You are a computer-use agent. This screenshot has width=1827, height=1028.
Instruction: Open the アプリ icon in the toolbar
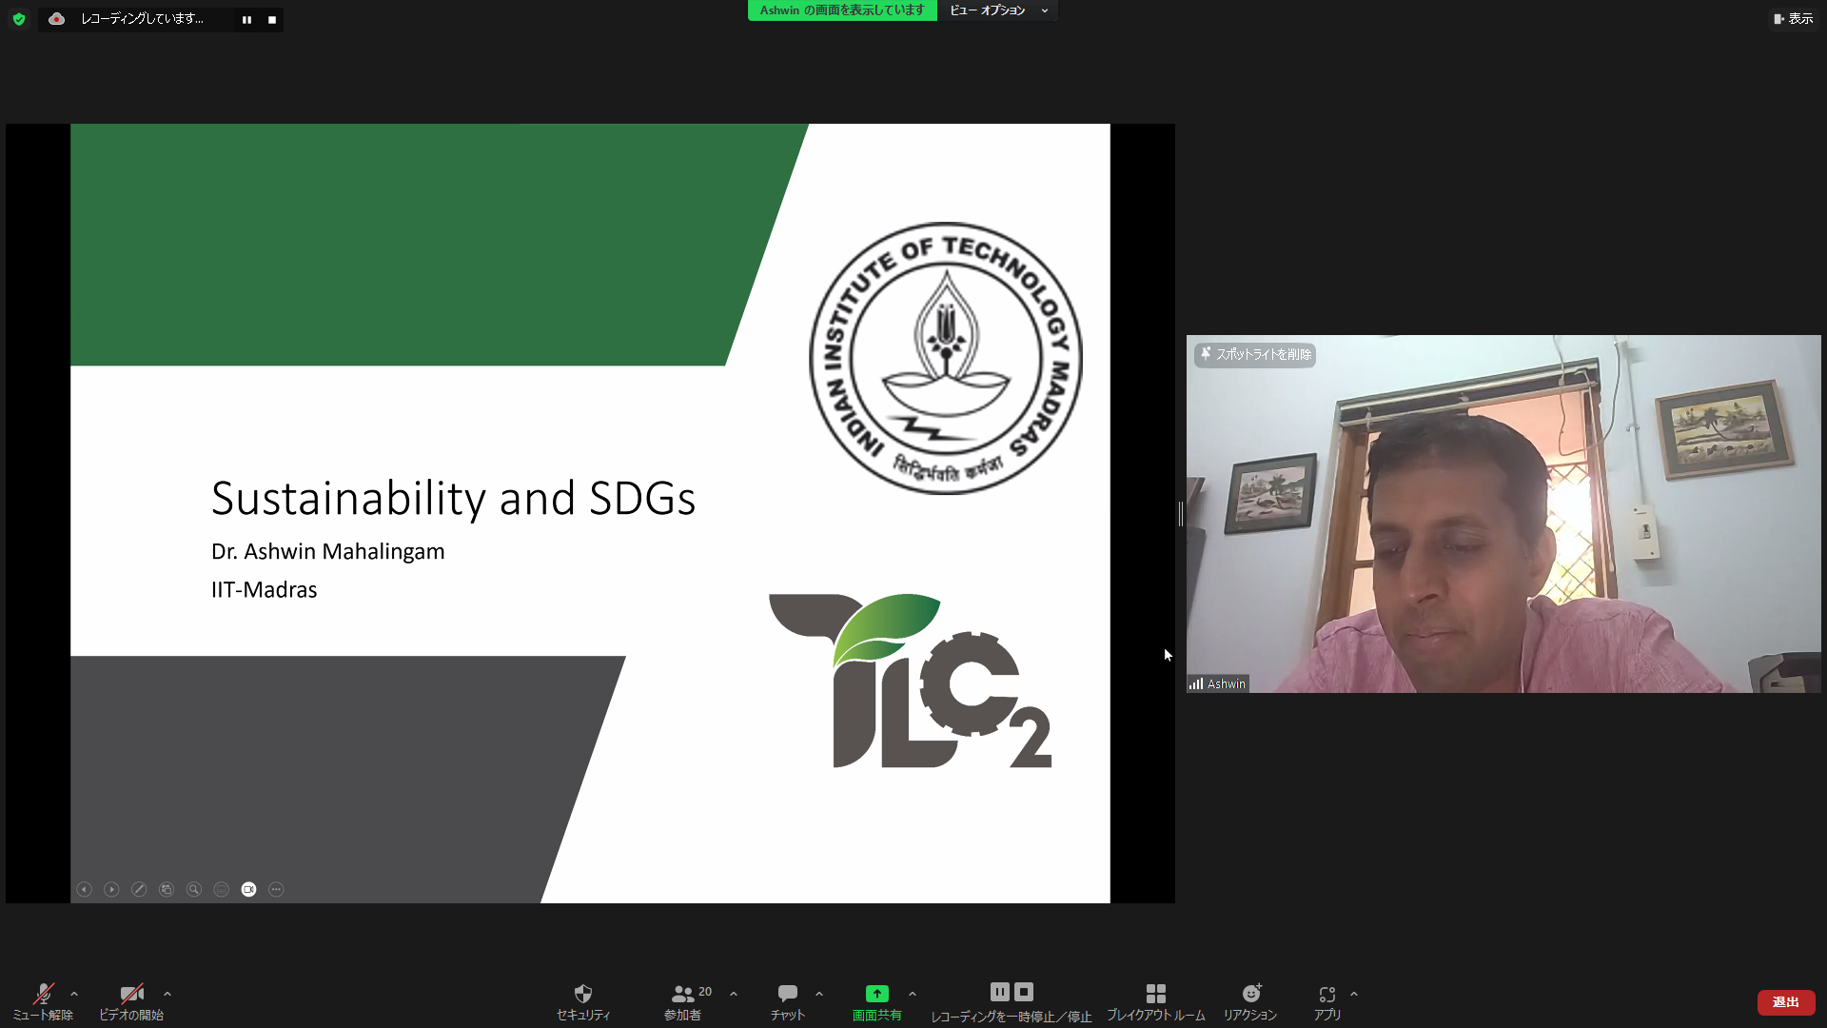(x=1328, y=993)
